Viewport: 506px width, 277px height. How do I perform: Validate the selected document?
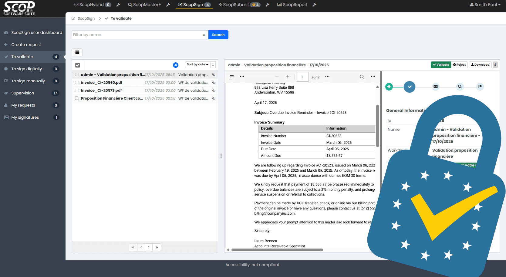[440, 64]
